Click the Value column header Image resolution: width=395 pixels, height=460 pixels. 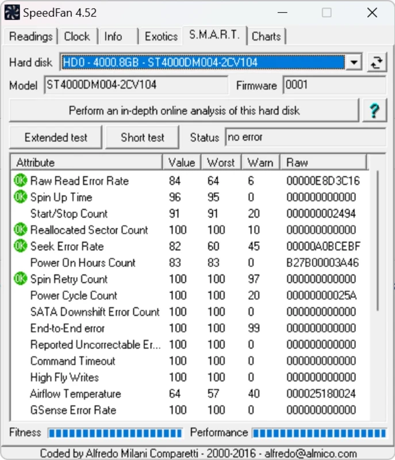tap(182, 163)
